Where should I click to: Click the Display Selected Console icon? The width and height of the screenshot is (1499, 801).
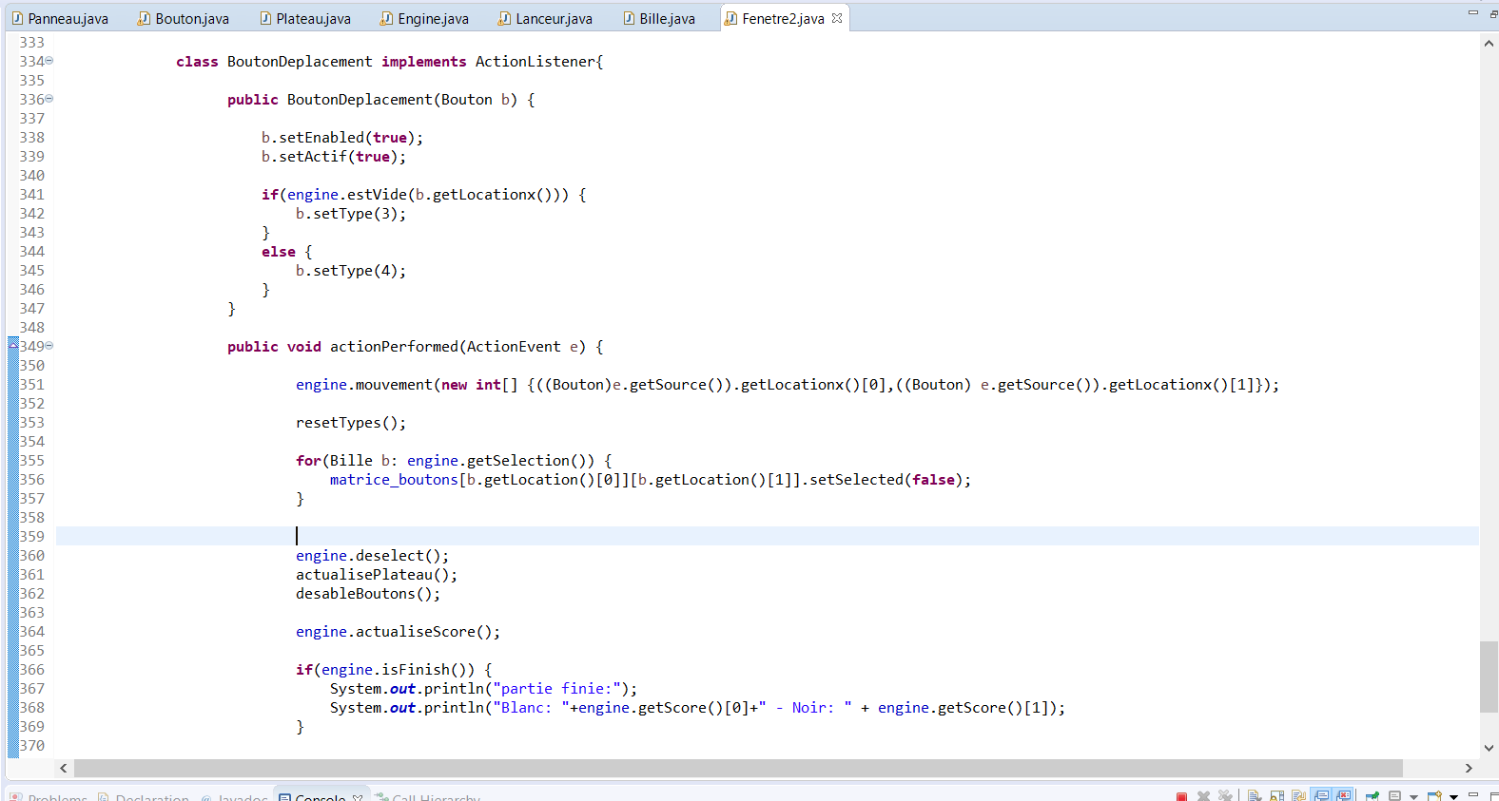pos(1394,796)
